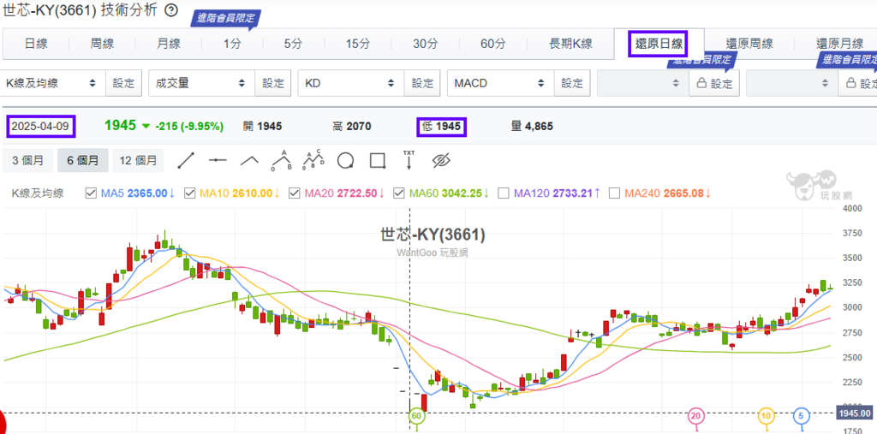Image resolution: width=877 pixels, height=434 pixels.
Task: Select the 0-A-B wave pattern tool
Action: point(282,160)
